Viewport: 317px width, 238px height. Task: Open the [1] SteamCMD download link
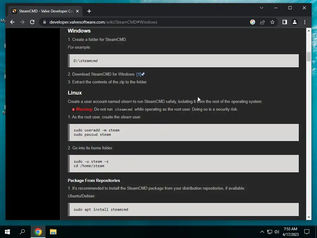click(139, 74)
